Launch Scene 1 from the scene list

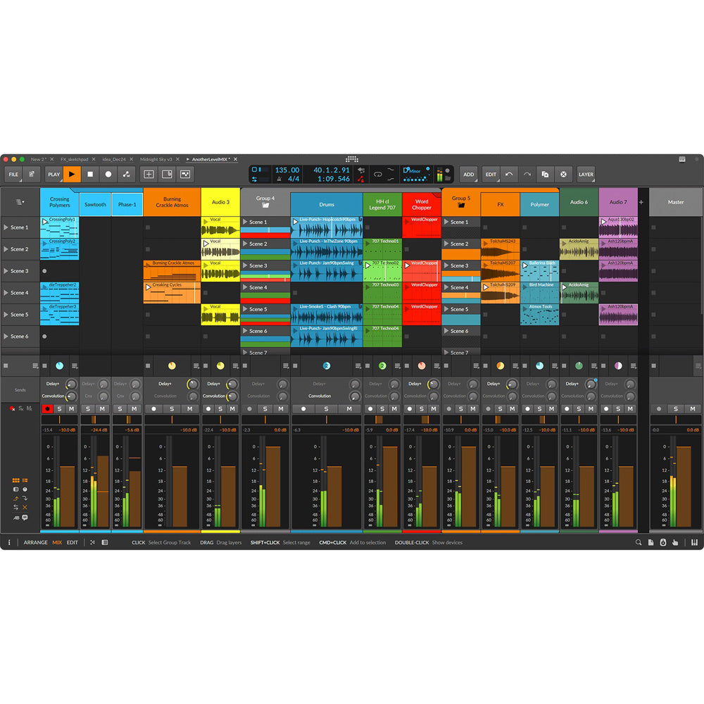[x=6, y=227]
